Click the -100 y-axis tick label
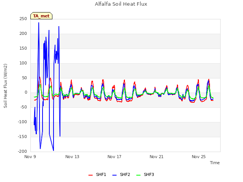Screen dimensions: 243x182 pos(22,122)
